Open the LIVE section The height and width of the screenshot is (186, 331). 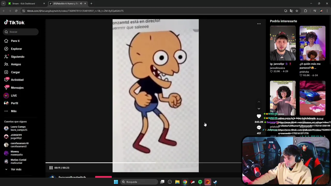pyautogui.click(x=10, y=96)
